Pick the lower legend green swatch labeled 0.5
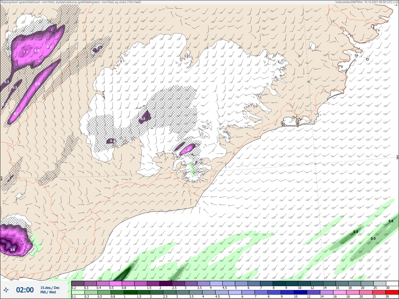 pyautogui.click(x=104, y=292)
